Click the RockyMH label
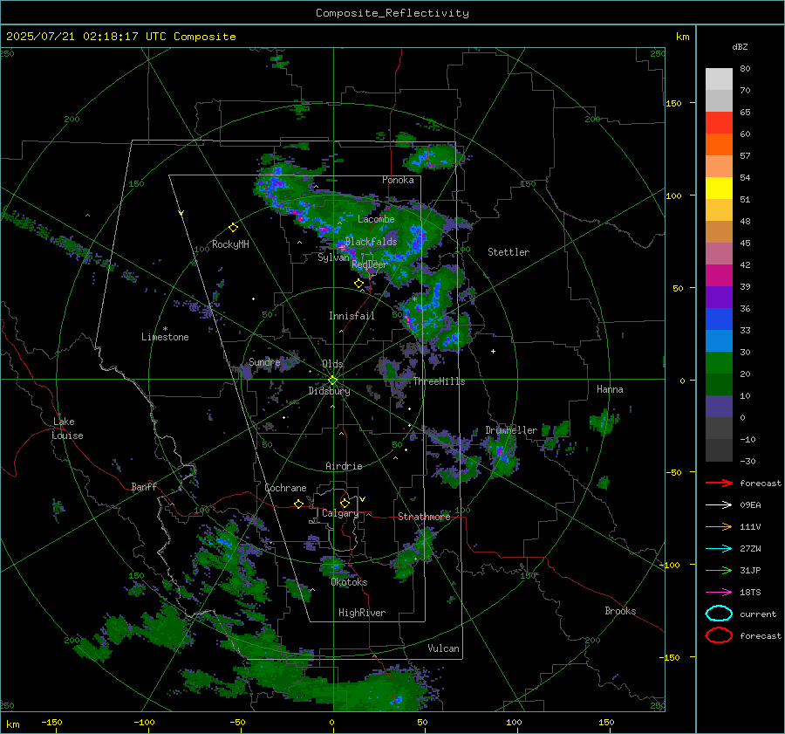 point(230,244)
